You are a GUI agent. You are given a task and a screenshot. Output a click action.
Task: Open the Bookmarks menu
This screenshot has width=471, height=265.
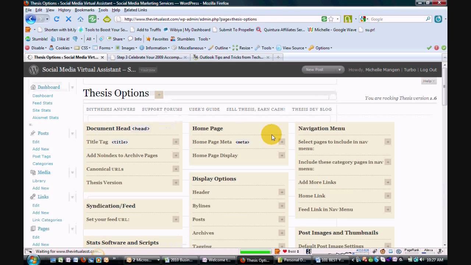pyautogui.click(x=85, y=10)
